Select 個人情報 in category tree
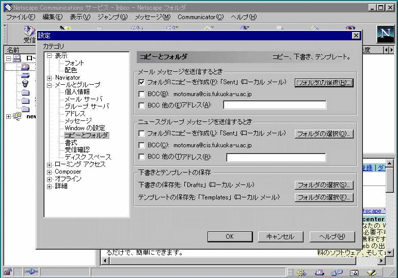398x278 pixels. tap(77, 92)
